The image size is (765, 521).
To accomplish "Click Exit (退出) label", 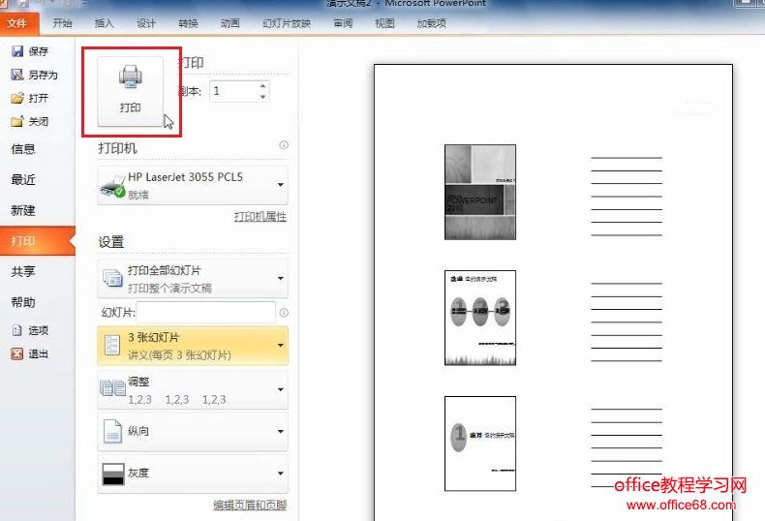I will pyautogui.click(x=38, y=353).
